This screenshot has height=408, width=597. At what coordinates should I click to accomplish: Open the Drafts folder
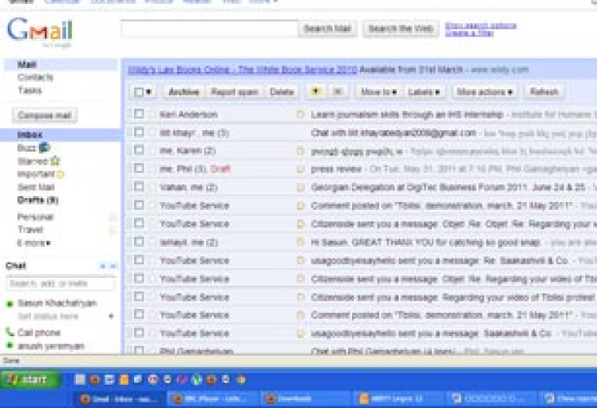[x=38, y=200]
